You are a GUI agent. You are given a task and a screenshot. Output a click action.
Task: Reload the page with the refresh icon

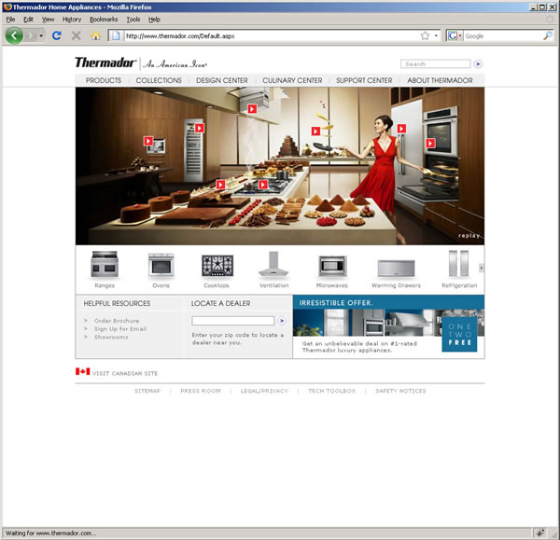[x=57, y=35]
